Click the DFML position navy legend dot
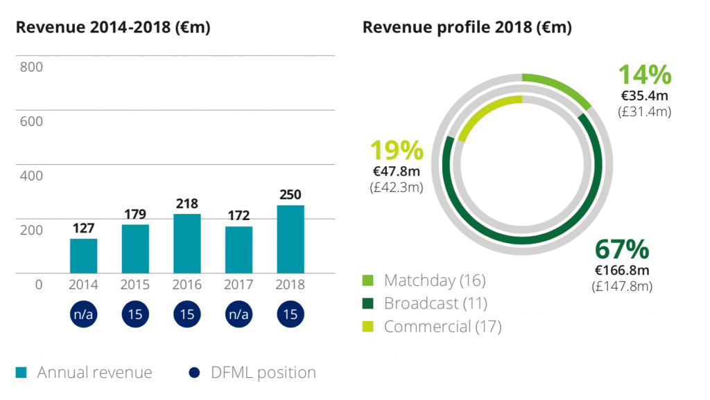This screenshot has height=400, width=710. 194,372
